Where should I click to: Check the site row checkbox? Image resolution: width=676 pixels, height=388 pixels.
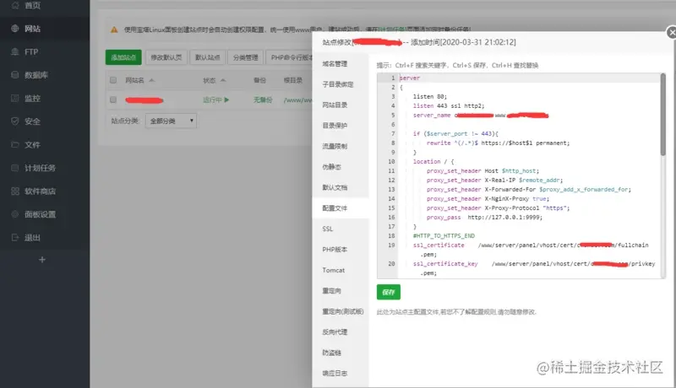tap(113, 100)
